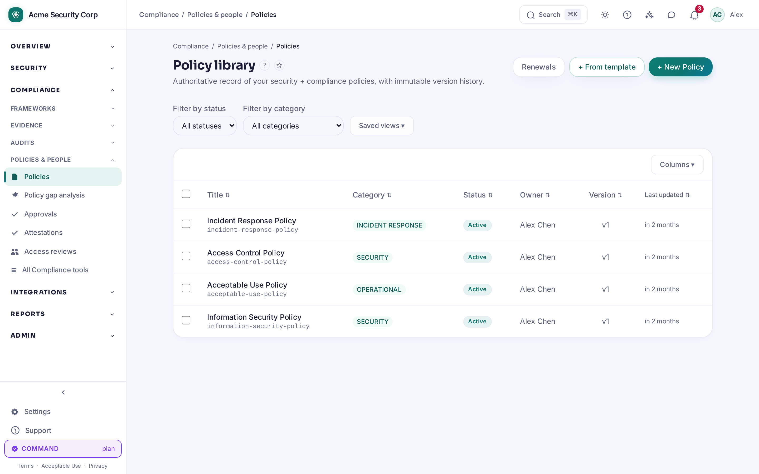The width and height of the screenshot is (759, 474).
Task: Select the Access Control Policy checkbox
Action: click(186, 256)
